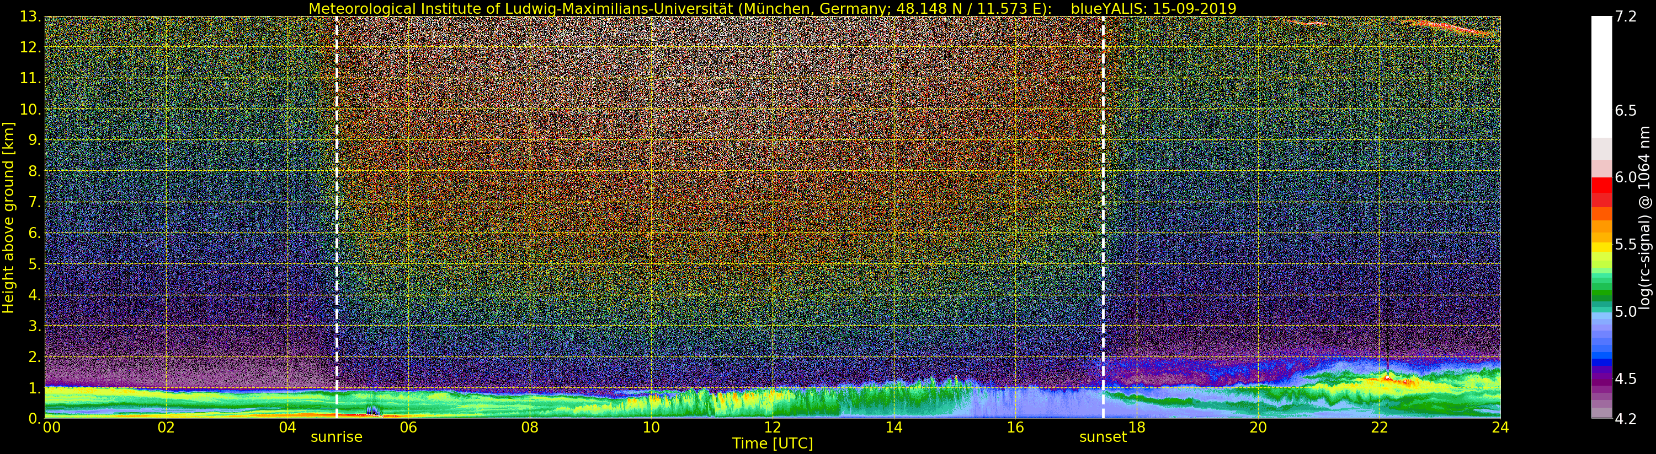Click height axis tick label '5.'
Image resolution: width=1656 pixels, height=454 pixels.
35,264
